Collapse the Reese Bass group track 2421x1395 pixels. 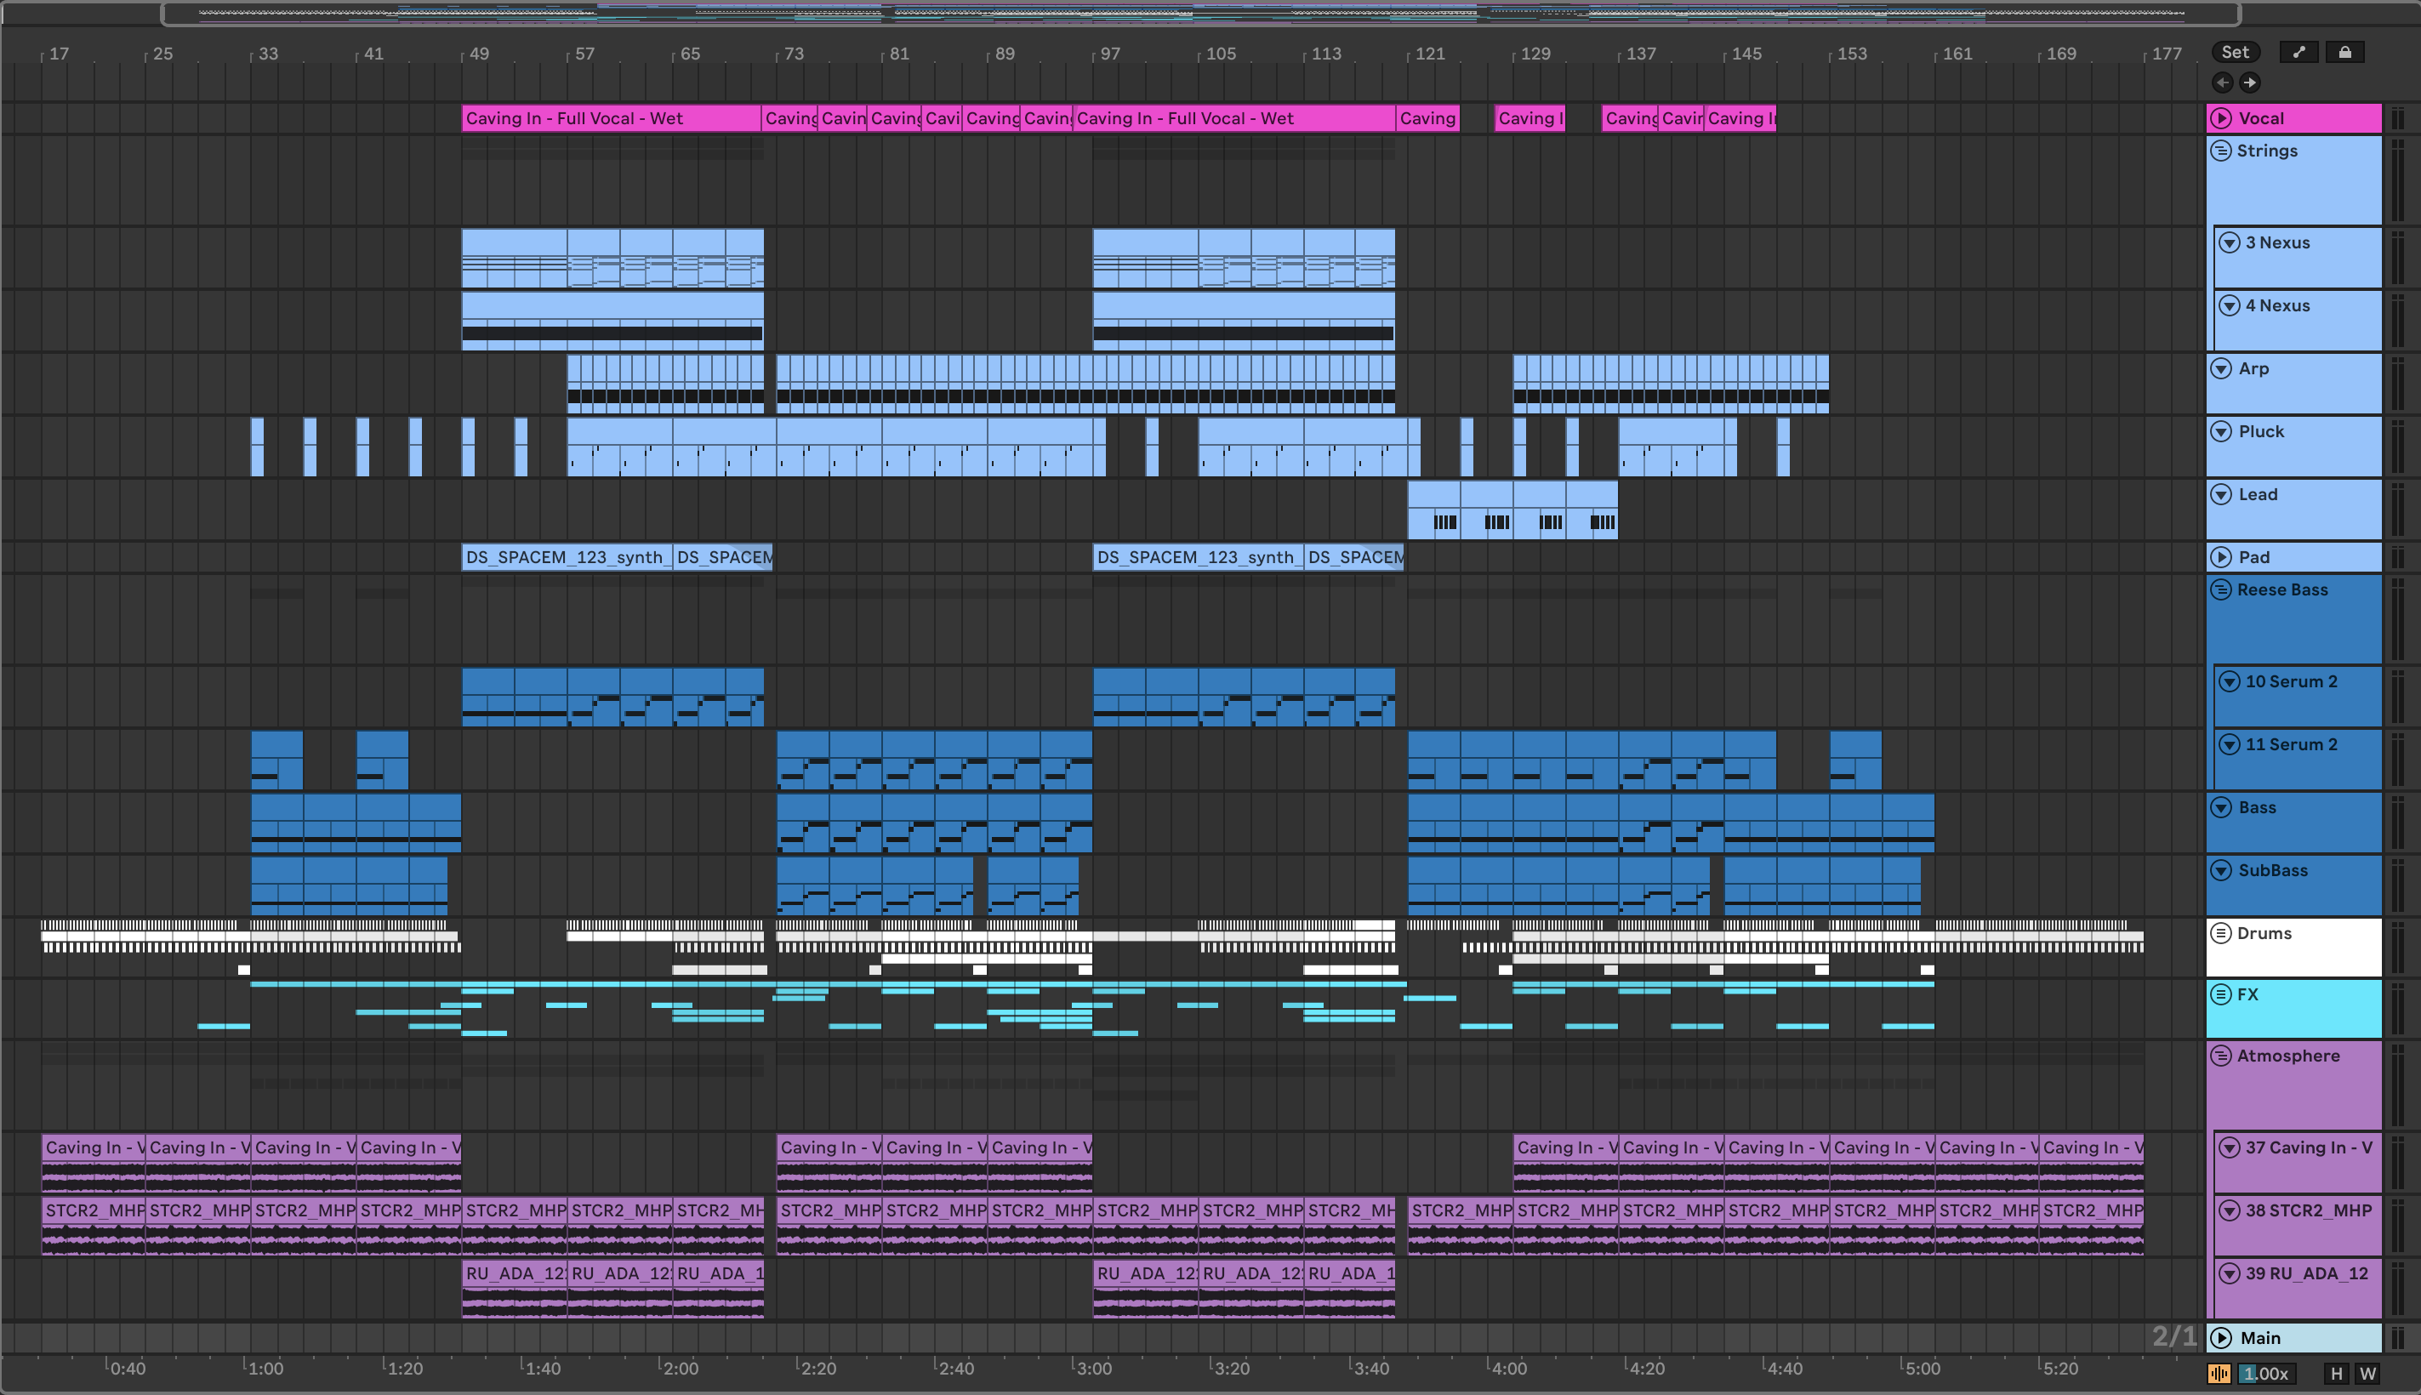click(2221, 590)
